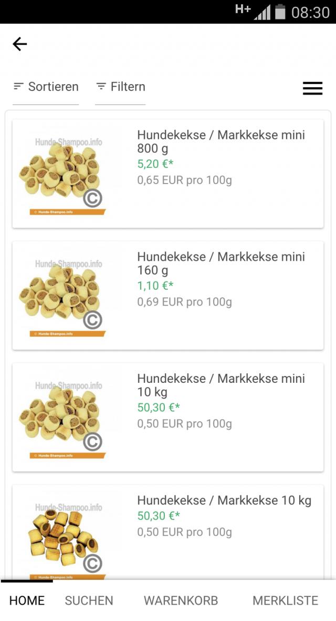Switch to the SUCHEN tab
The width and height of the screenshot is (336, 621).
(x=89, y=600)
